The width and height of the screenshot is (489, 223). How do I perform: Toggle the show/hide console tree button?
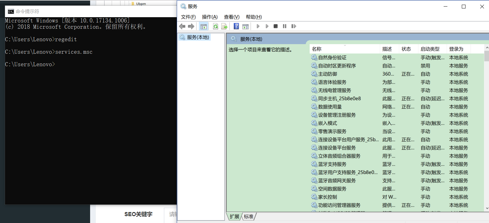[x=204, y=26]
